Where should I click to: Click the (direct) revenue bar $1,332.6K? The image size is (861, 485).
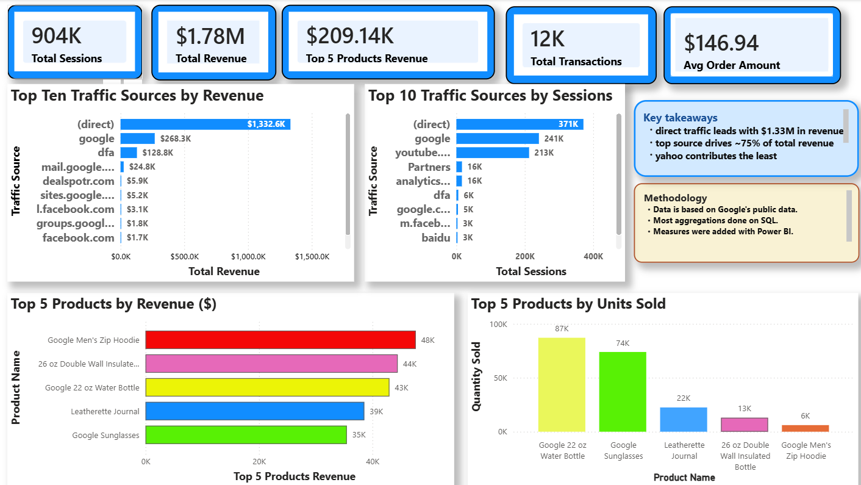pyautogui.click(x=205, y=124)
